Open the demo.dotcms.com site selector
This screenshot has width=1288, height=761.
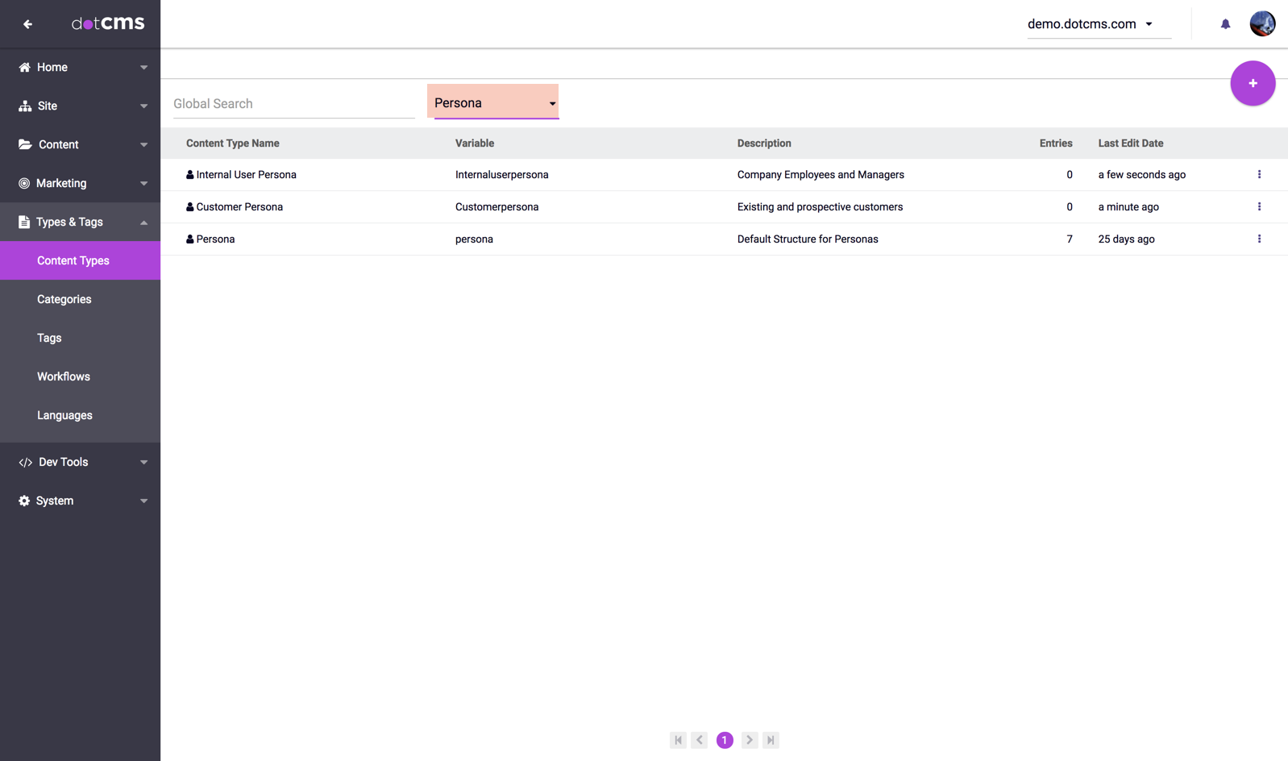coord(1090,24)
